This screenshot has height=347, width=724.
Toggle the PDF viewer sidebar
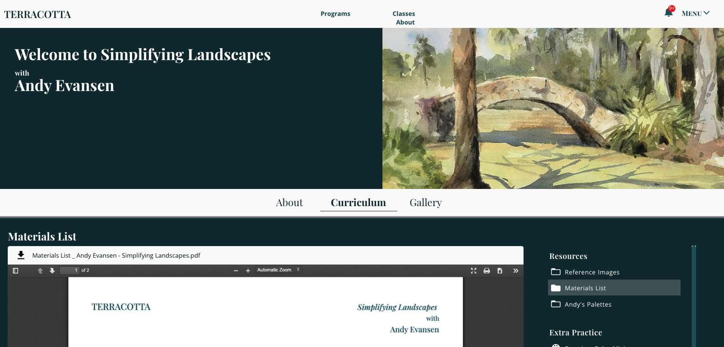pyautogui.click(x=15, y=271)
